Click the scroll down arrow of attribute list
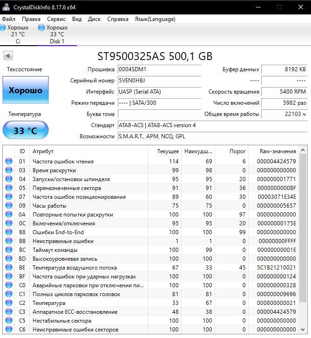311x338 pixels. 303,330
